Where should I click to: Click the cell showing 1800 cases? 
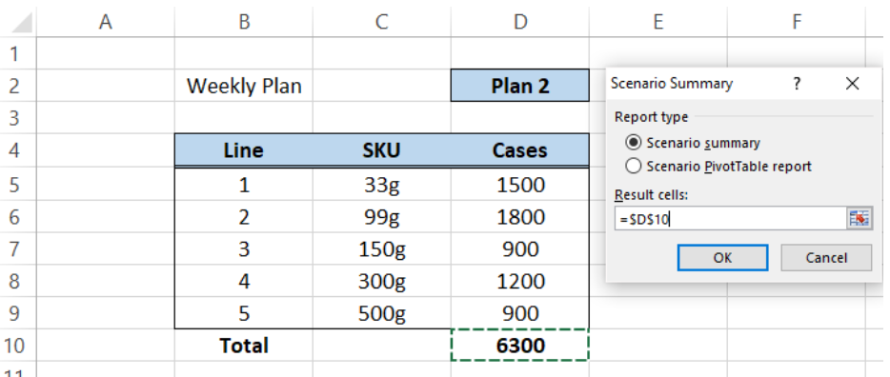pos(520,216)
